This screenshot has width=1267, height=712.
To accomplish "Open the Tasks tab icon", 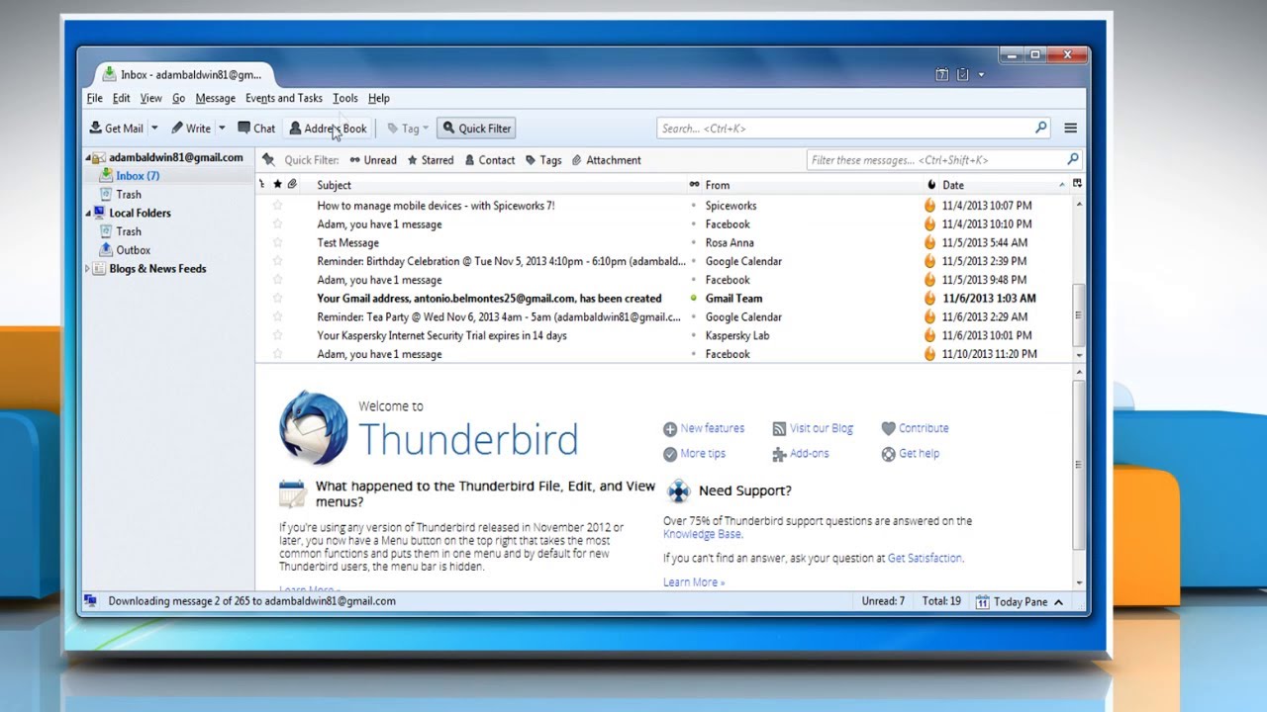I will [962, 74].
